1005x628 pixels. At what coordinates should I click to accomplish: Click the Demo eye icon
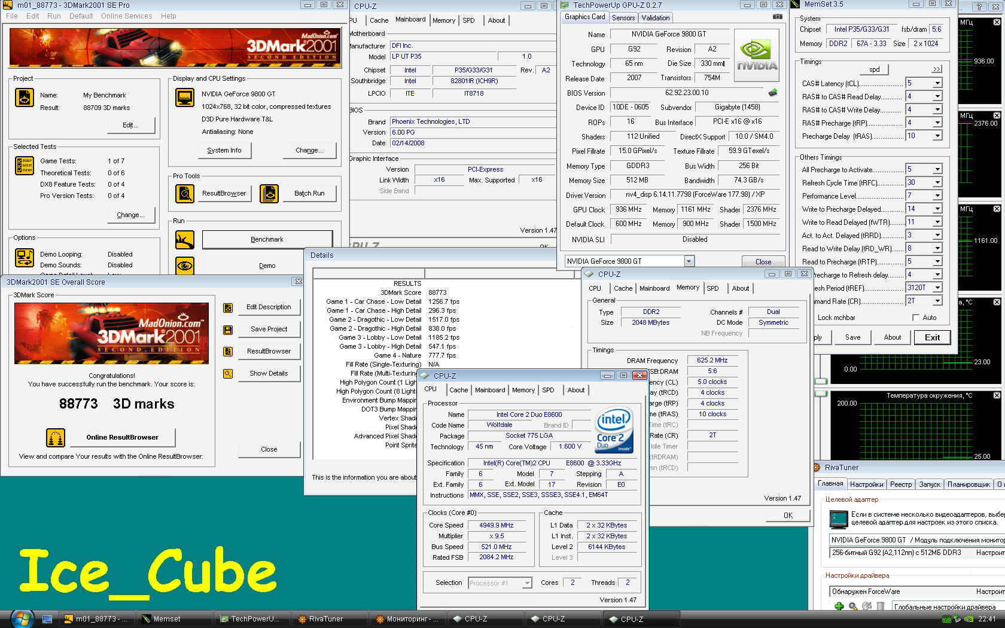pos(185,265)
